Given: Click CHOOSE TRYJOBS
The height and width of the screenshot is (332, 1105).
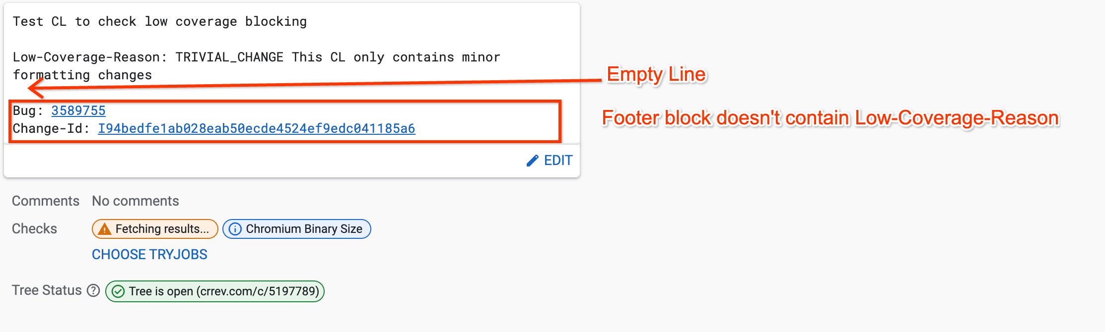Looking at the screenshot, I should 149,254.
